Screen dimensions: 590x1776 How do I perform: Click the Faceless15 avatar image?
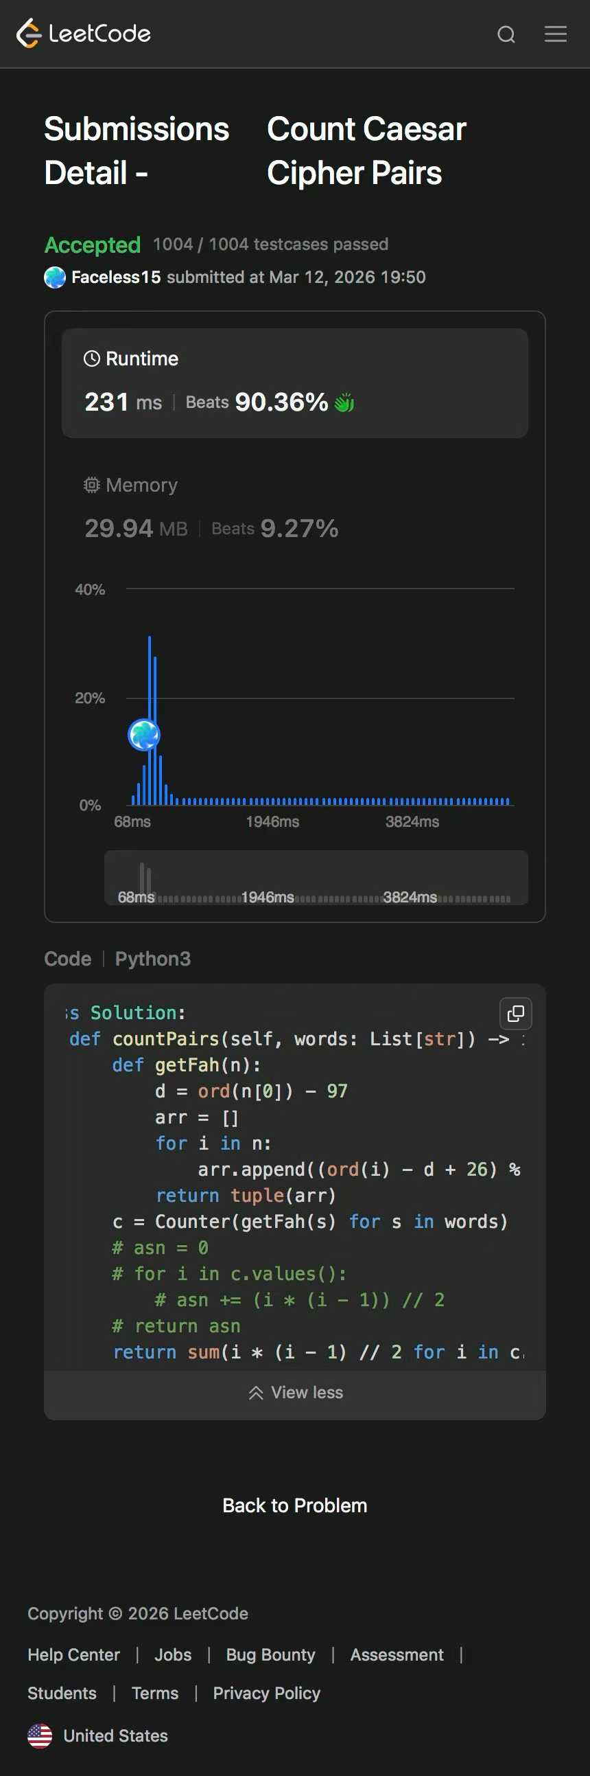point(55,277)
